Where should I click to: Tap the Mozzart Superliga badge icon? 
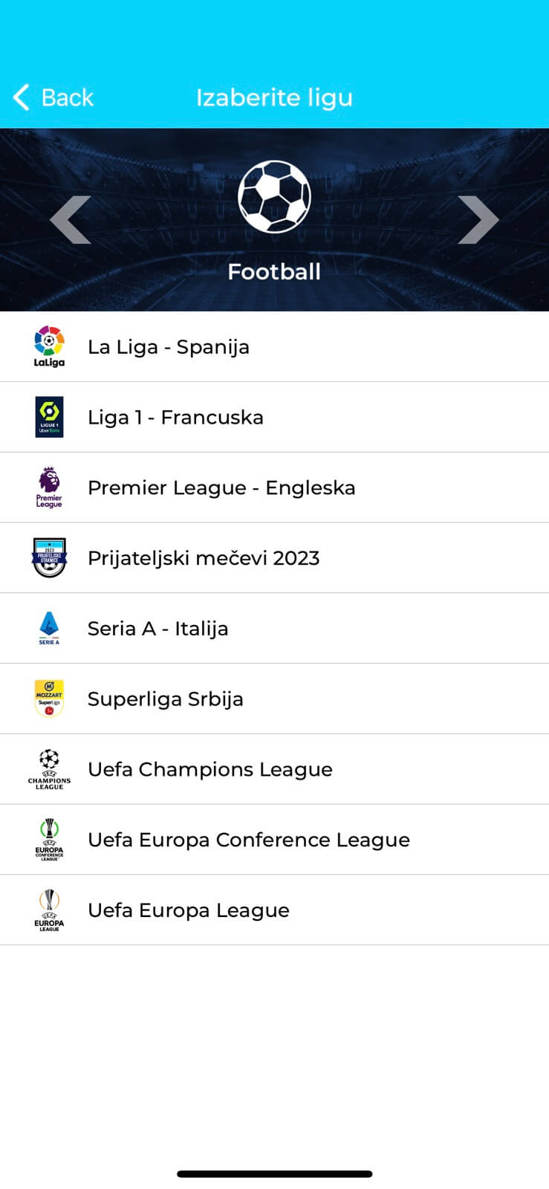click(49, 699)
